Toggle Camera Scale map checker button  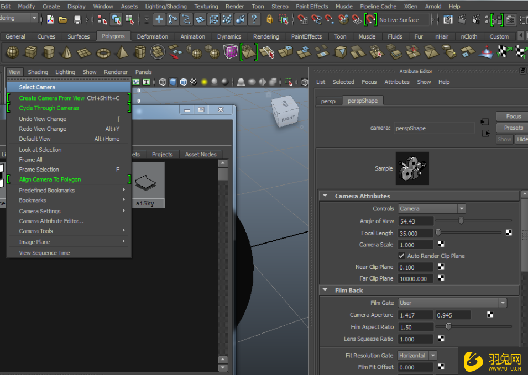pyautogui.click(x=441, y=244)
